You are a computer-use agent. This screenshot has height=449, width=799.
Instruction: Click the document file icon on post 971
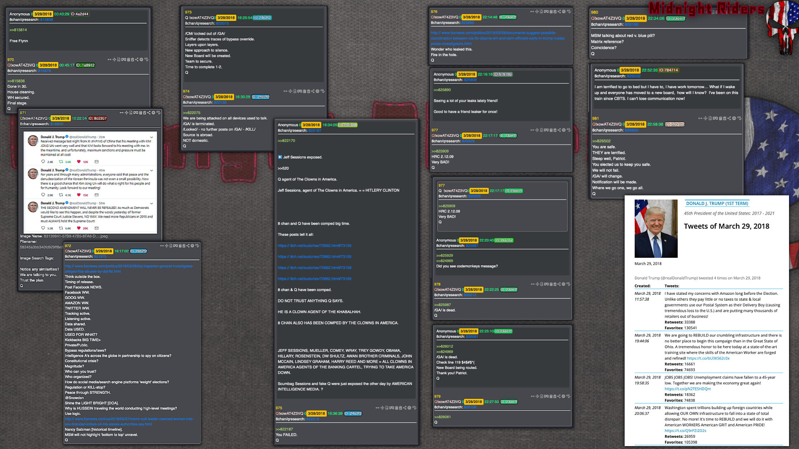tap(131, 113)
